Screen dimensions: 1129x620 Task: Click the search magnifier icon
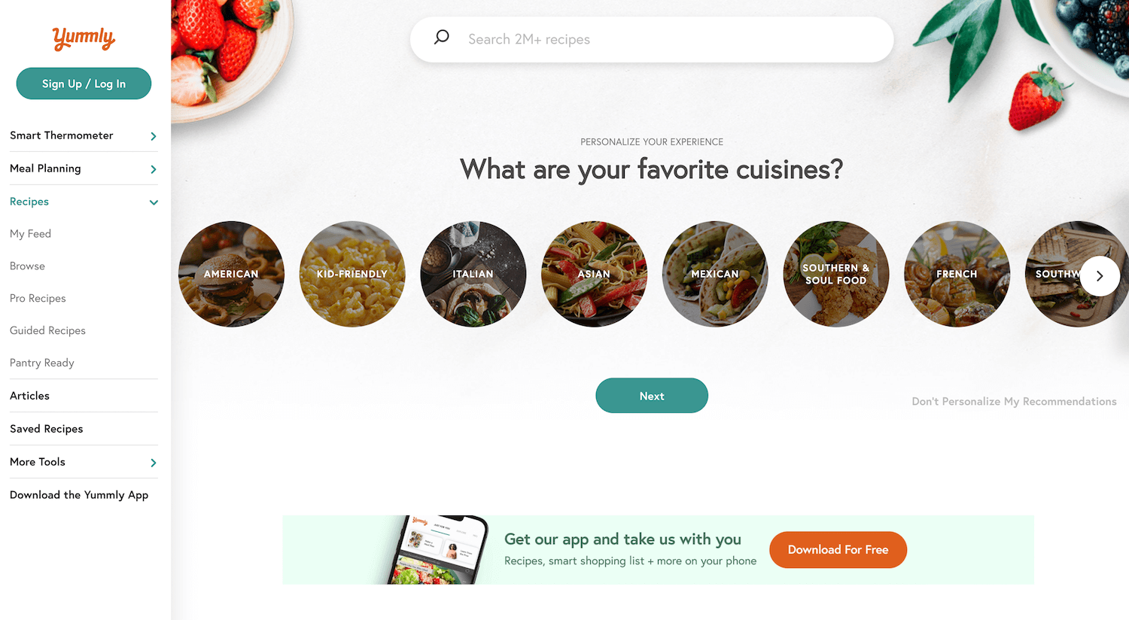(442, 38)
